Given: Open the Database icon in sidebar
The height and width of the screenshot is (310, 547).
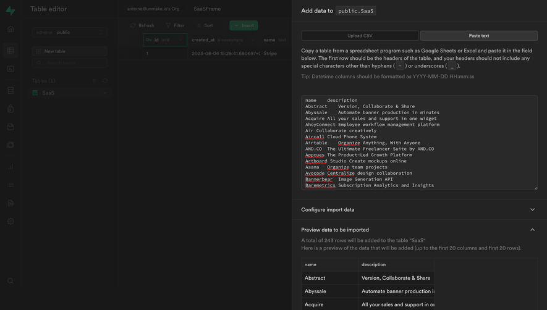Looking at the screenshot, I should (x=11, y=90).
